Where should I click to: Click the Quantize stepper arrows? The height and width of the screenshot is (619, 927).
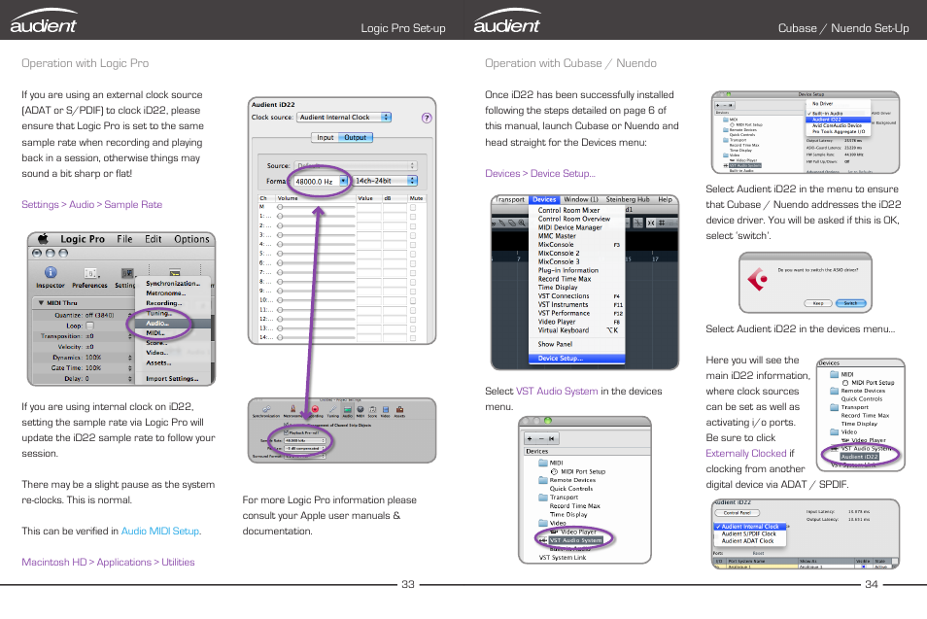tap(130, 315)
